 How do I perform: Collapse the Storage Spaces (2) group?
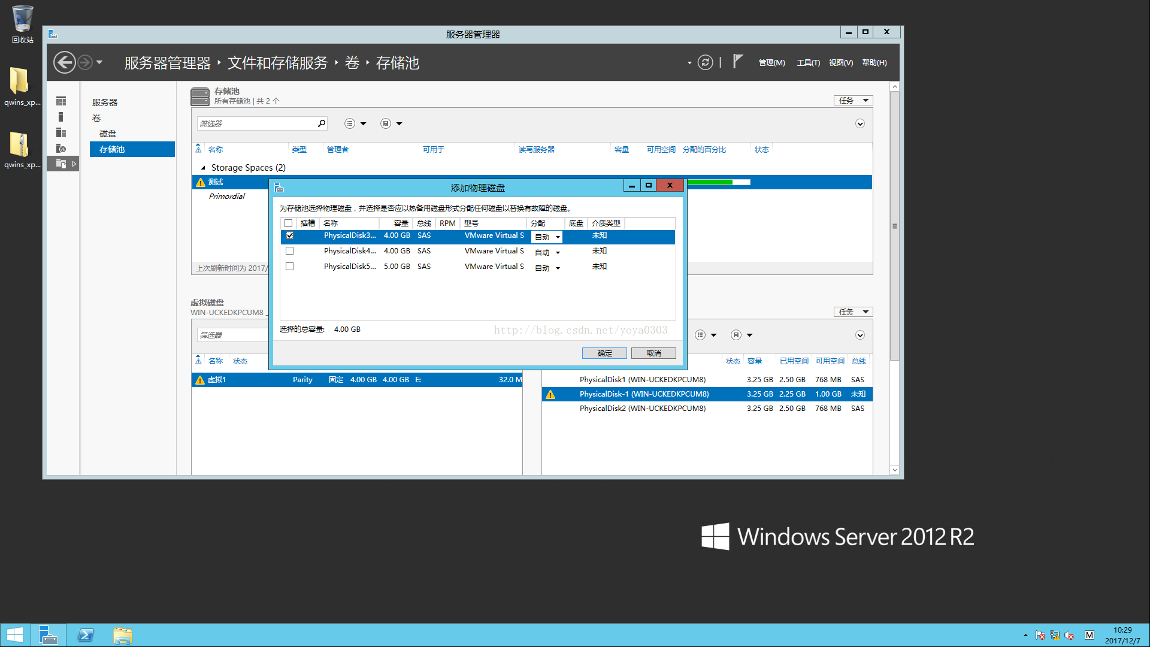203,168
